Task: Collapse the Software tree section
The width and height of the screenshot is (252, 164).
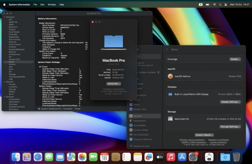Action: tap(5, 97)
